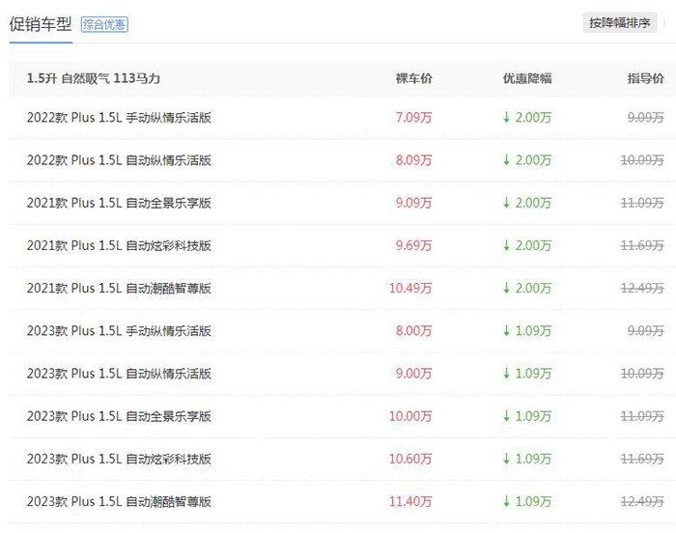
Task: Click the 综合优惠 badge
Action: tap(104, 24)
